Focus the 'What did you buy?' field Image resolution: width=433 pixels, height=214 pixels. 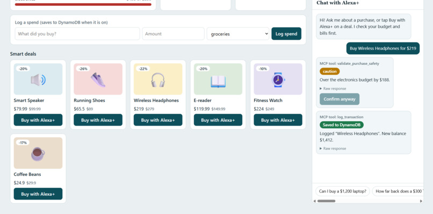[x=77, y=34]
